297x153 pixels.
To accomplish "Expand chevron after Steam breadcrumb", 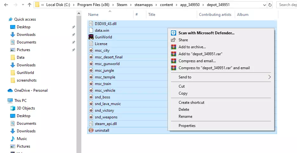I will click(x=131, y=5).
